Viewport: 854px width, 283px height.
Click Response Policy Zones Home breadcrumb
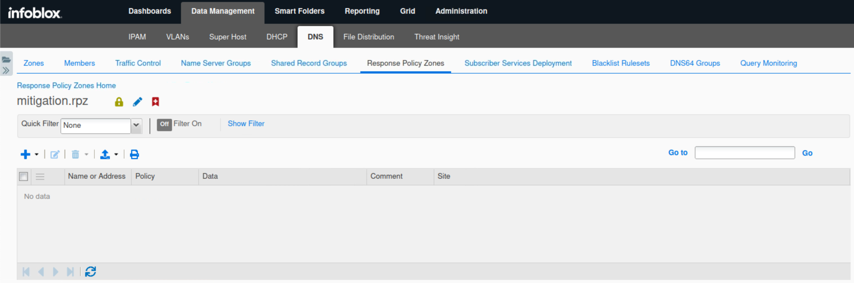pyautogui.click(x=66, y=85)
